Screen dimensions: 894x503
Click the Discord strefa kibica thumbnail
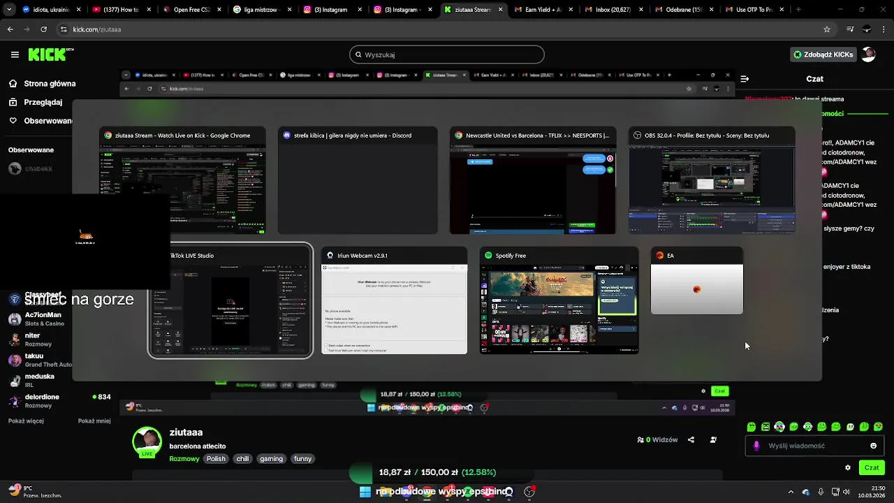coord(358,180)
